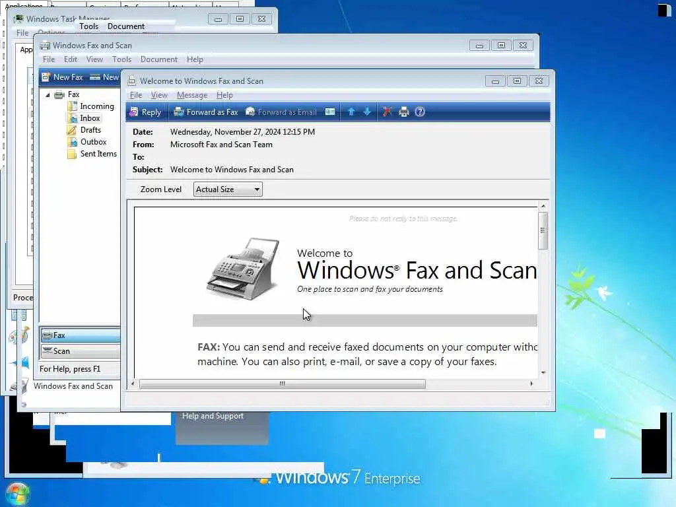Open File menu in Windows Task Manager

tap(22, 33)
